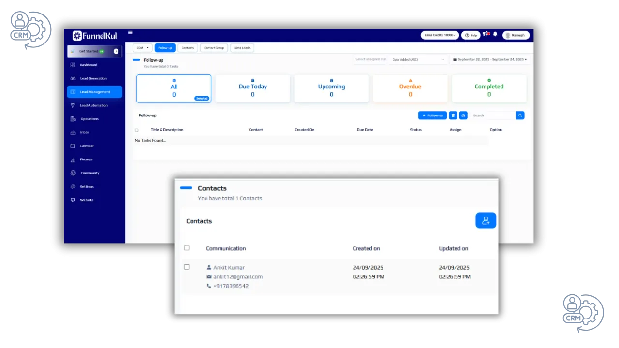Toggle the select-all tasks checkbox
The height and width of the screenshot is (348, 619).
[x=137, y=130]
